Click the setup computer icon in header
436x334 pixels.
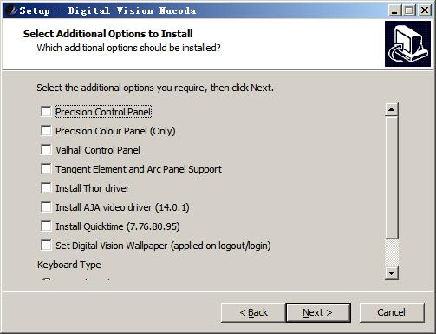[407, 43]
